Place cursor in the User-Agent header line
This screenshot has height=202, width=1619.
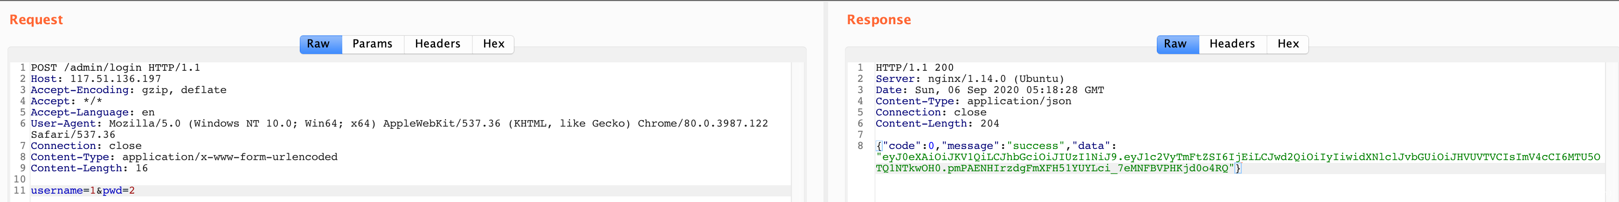point(377,124)
